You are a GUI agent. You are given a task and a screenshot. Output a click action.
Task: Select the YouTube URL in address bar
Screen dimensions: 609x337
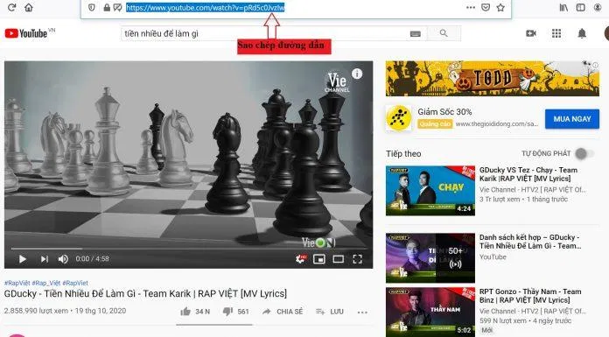pyautogui.click(x=205, y=7)
